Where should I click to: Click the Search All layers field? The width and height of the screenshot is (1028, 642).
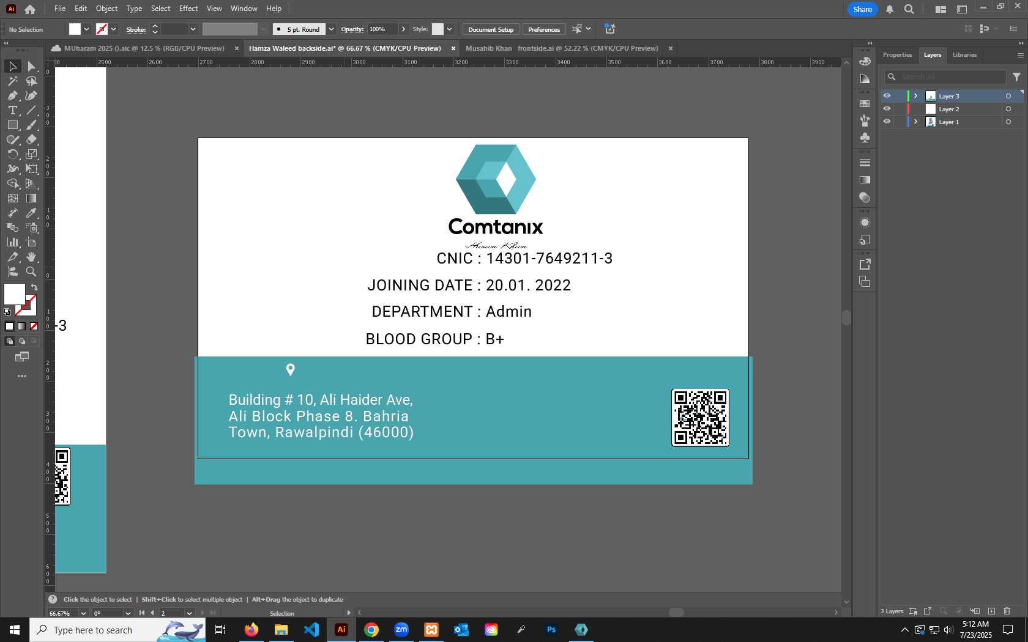pos(945,76)
